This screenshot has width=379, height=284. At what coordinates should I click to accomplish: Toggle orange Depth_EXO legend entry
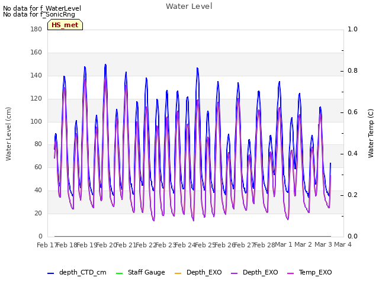(198, 272)
